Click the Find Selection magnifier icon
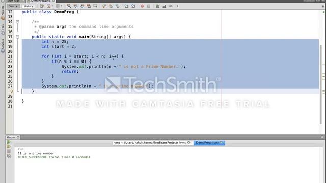This screenshot has height=183, width=326. (x=69, y=6)
